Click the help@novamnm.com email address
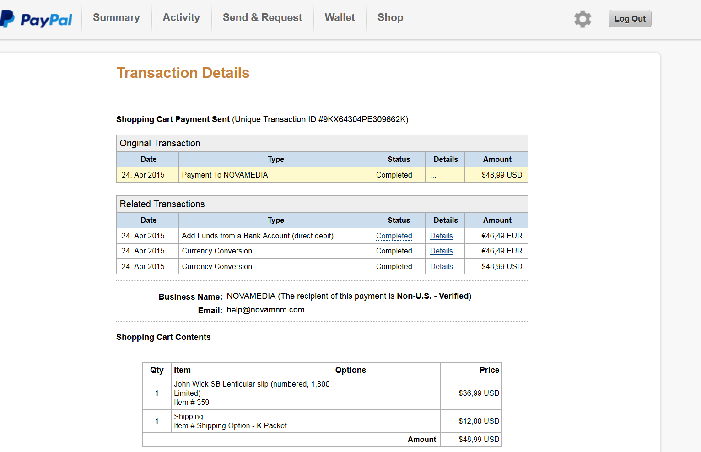Screen dimensions: 701x452 pos(265,310)
